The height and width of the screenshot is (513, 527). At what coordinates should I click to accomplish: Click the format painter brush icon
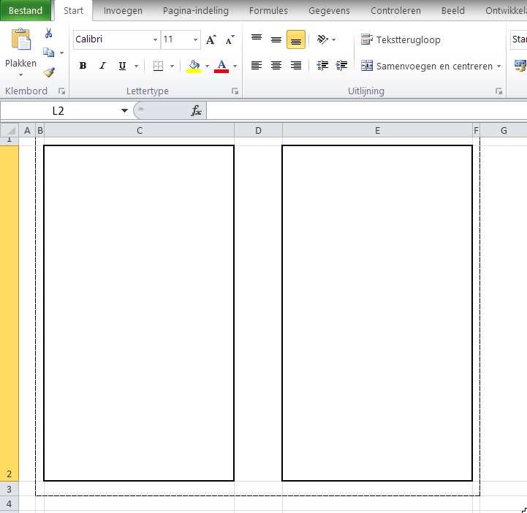point(48,72)
